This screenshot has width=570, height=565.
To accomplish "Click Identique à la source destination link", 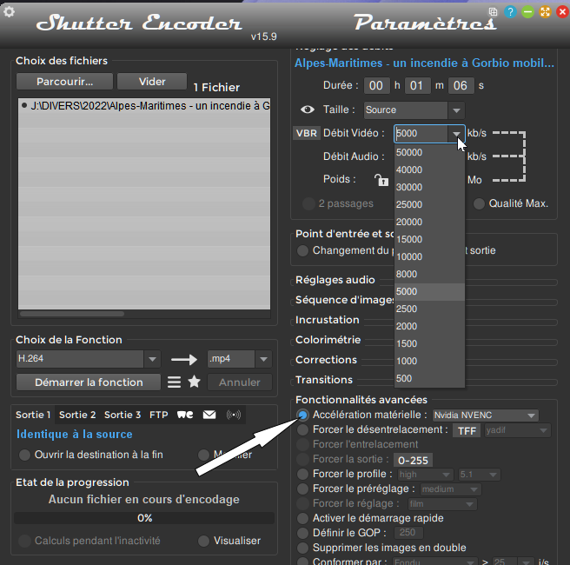I will [74, 434].
